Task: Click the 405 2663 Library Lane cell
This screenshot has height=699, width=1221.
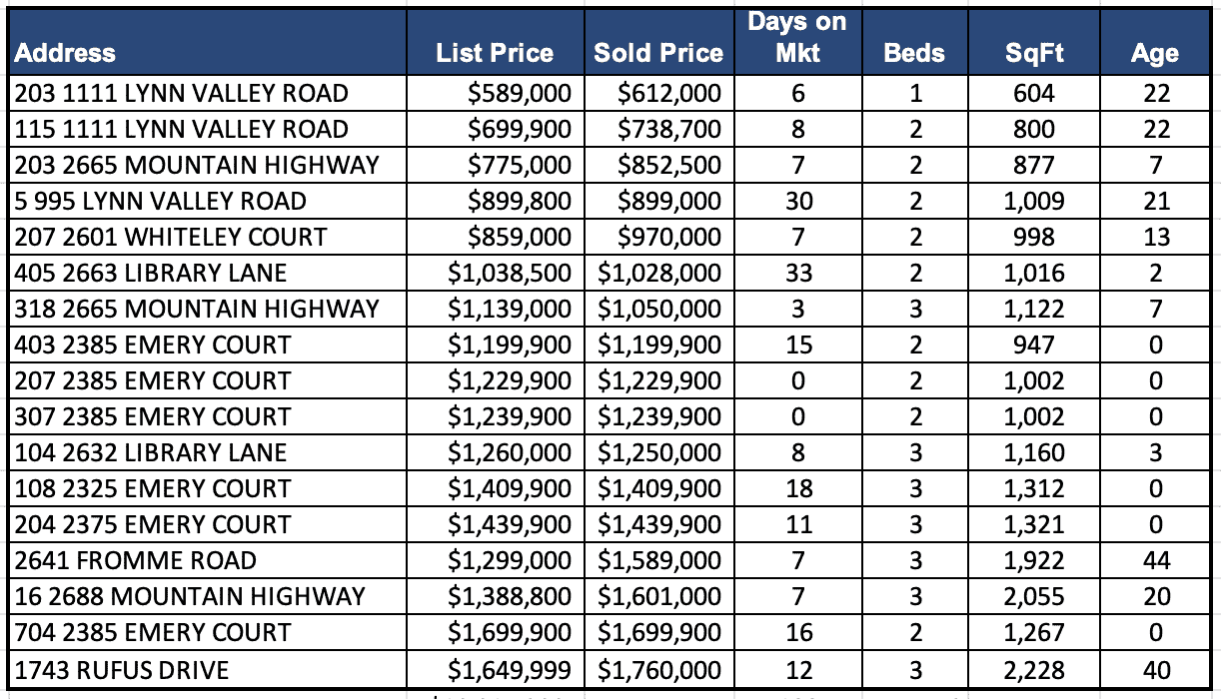Action: point(151,274)
